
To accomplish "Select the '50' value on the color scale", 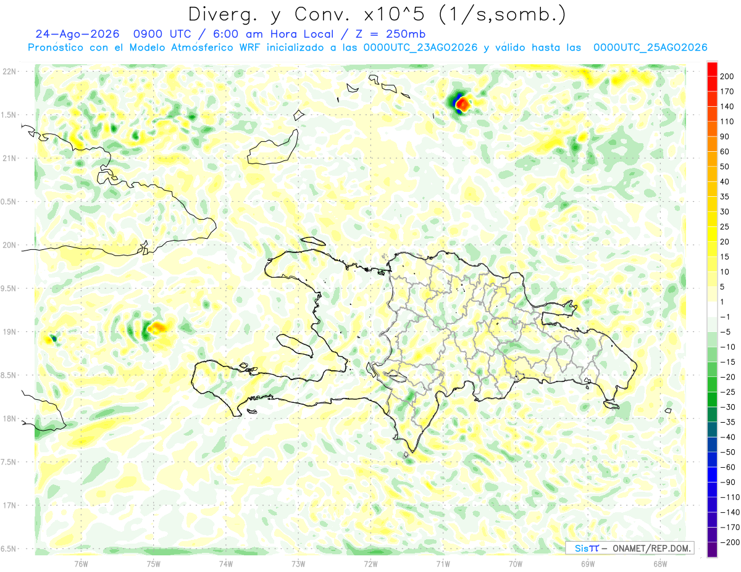I will click(x=725, y=167).
